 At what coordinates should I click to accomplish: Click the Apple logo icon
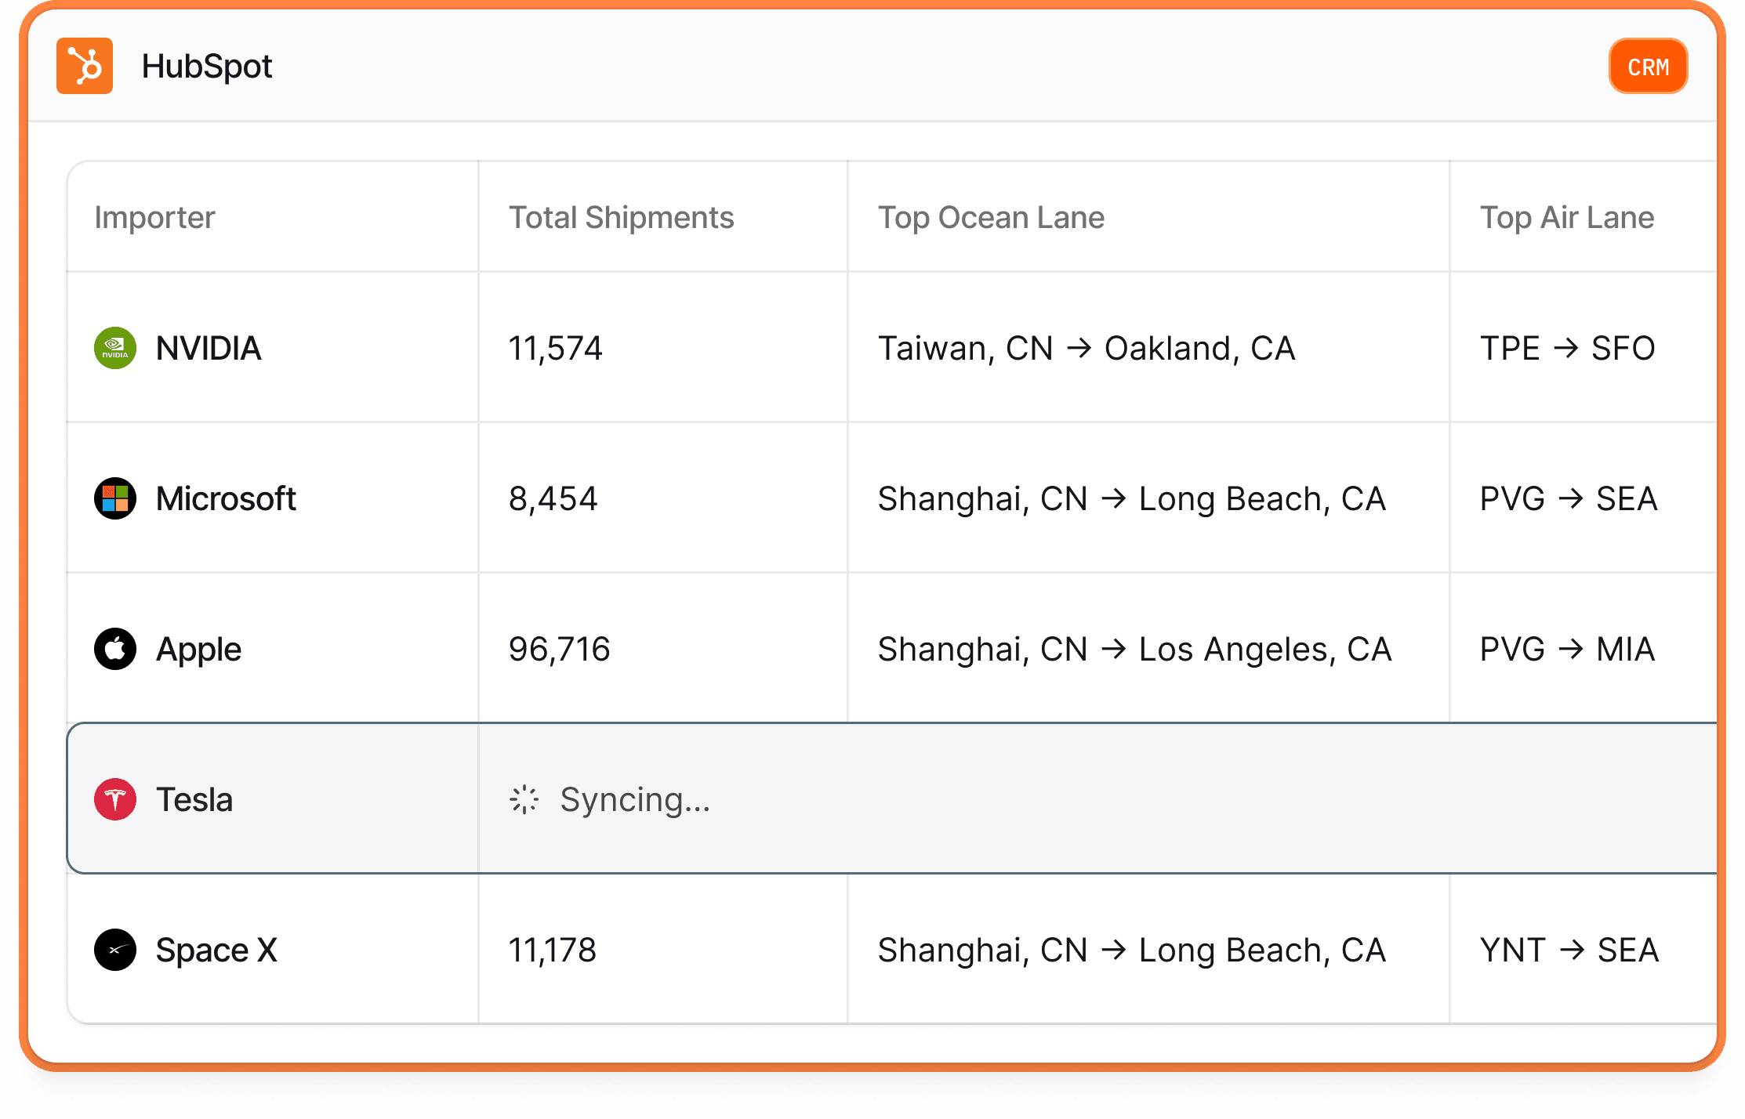tap(115, 649)
